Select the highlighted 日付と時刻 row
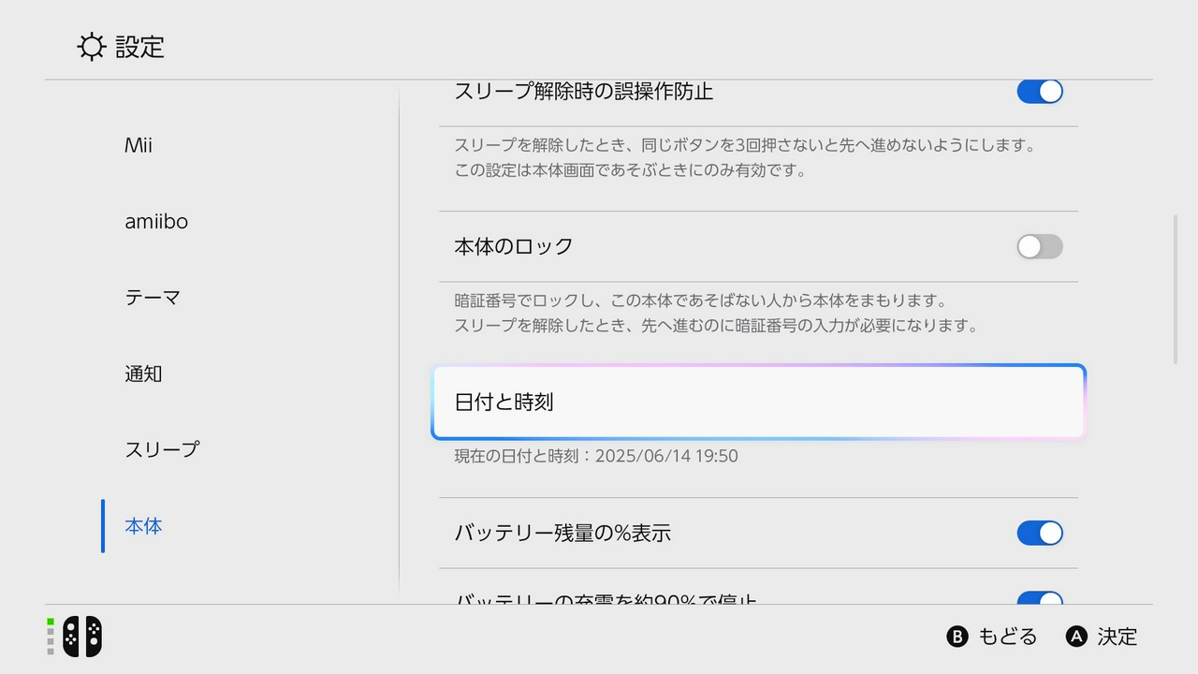This screenshot has height=674, width=1198. [758, 403]
